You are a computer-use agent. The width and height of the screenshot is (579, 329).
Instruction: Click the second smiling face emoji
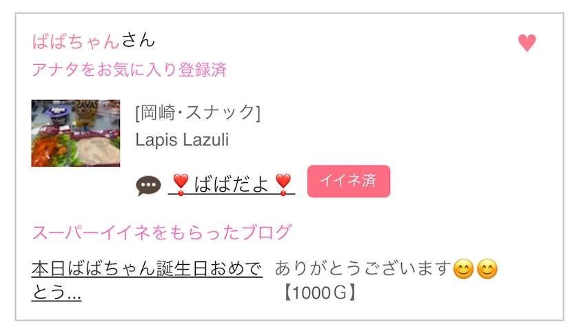click(x=487, y=268)
